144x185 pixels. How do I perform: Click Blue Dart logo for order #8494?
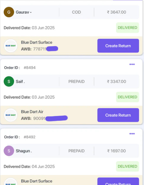pyautogui.click(x=11, y=115)
